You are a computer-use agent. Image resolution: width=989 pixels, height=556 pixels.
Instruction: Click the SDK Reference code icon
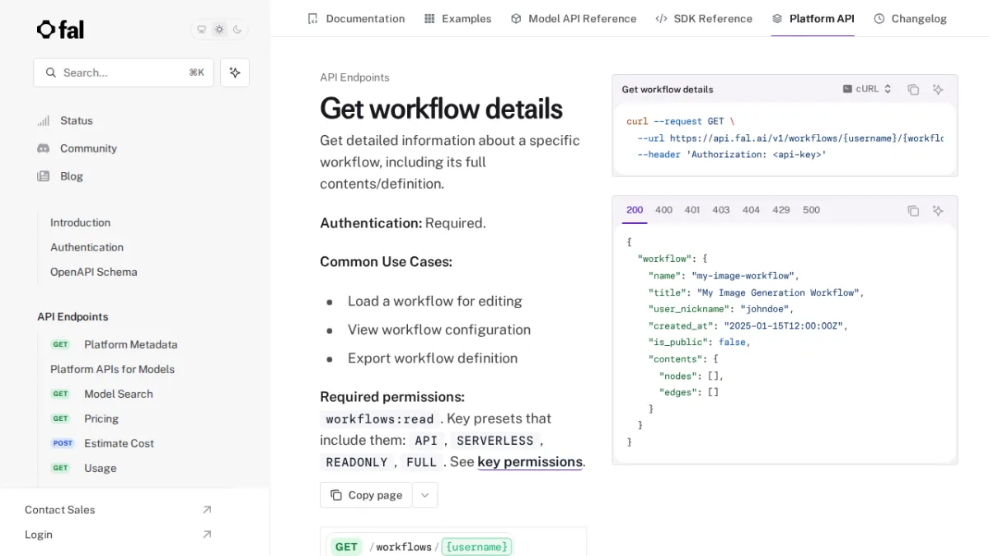tap(661, 18)
